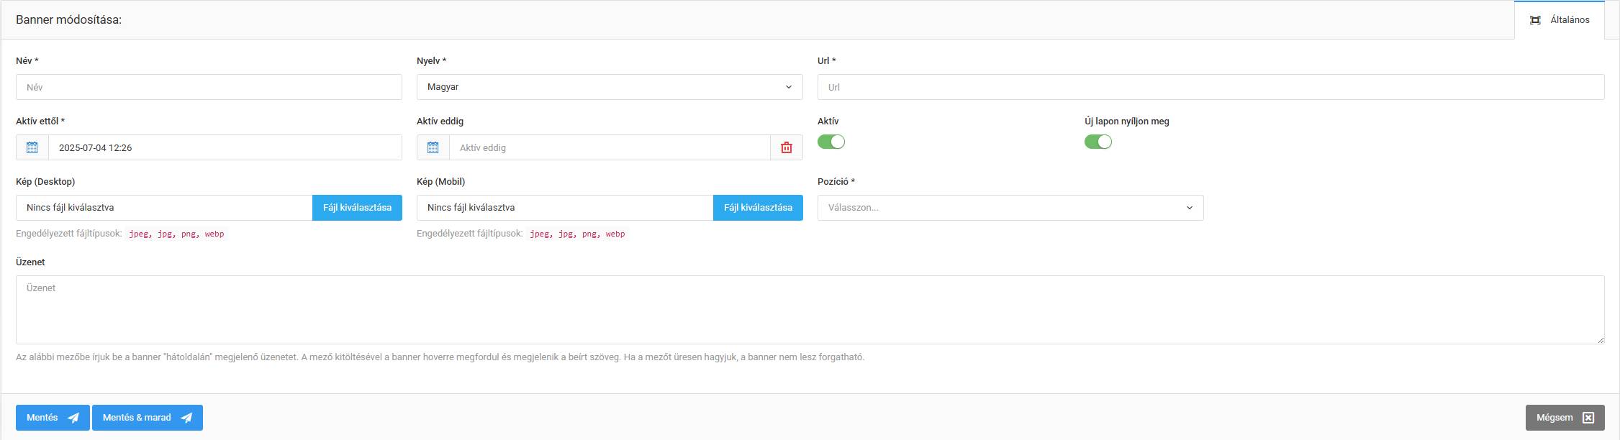Click the calendar icon beside Aktív ettől
This screenshot has height=440, width=1620.
click(32, 147)
